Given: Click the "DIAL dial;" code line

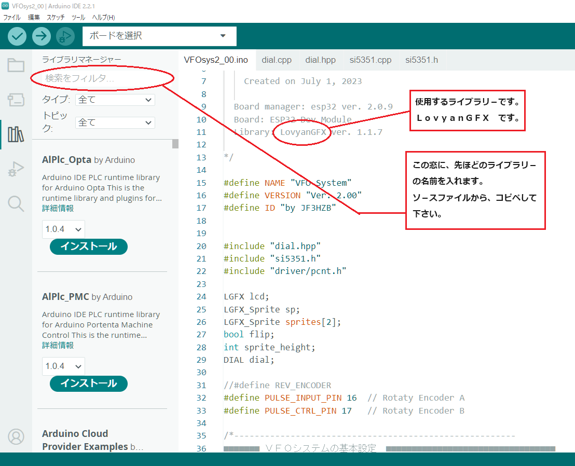Looking at the screenshot, I should 249,360.
